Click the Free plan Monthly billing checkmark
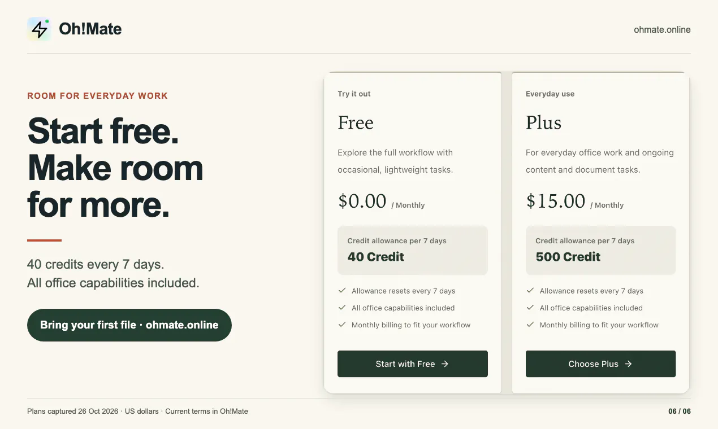The image size is (718, 429). click(x=342, y=325)
